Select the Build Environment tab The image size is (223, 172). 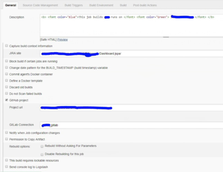click(101, 5)
